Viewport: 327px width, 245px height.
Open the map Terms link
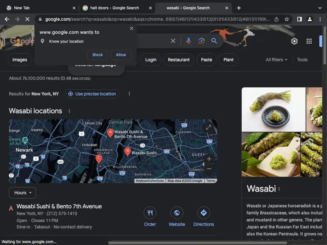coord(211,181)
